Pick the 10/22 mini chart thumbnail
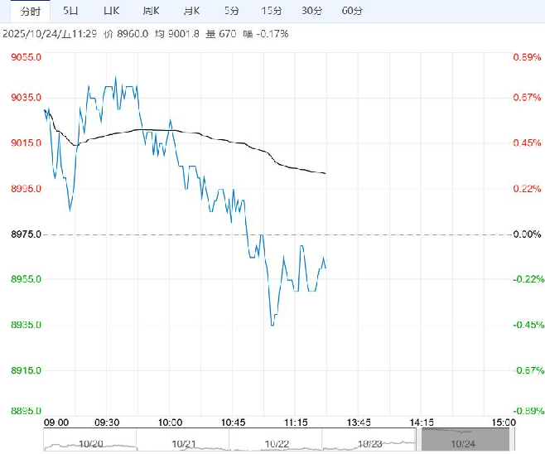 point(276,443)
